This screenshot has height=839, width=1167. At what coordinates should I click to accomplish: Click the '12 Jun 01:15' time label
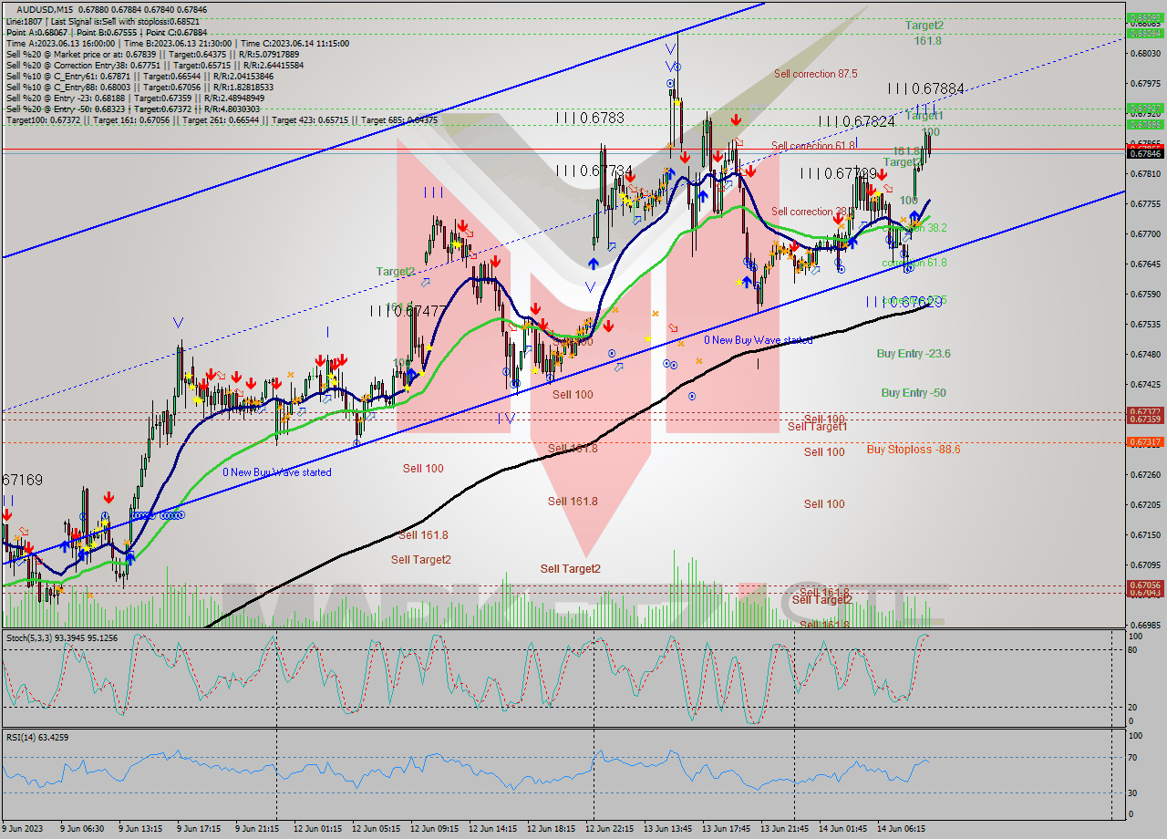click(317, 829)
